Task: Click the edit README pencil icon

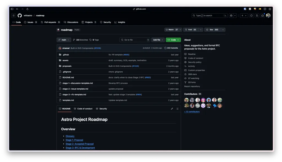Action: [x=172, y=109]
